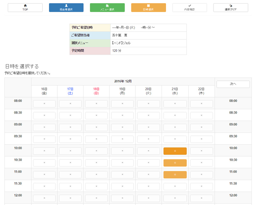Select the available 10:00 slot on 21日
Screen dimensions: 255x205
point(175,151)
